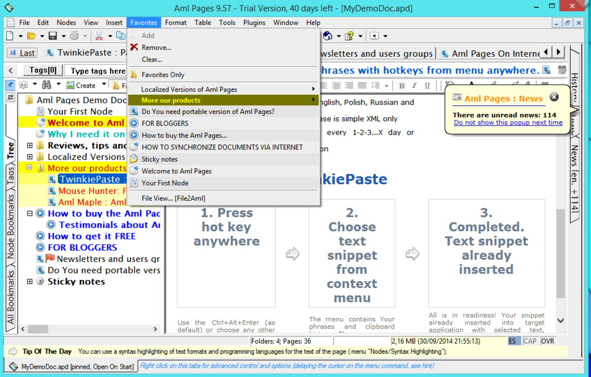Select the alphabetical sort icon in tree toolbar
The width and height of the screenshot is (591, 377).
pyautogui.click(x=24, y=85)
